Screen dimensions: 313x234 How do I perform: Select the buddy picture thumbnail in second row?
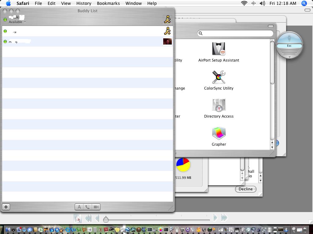tap(168, 41)
